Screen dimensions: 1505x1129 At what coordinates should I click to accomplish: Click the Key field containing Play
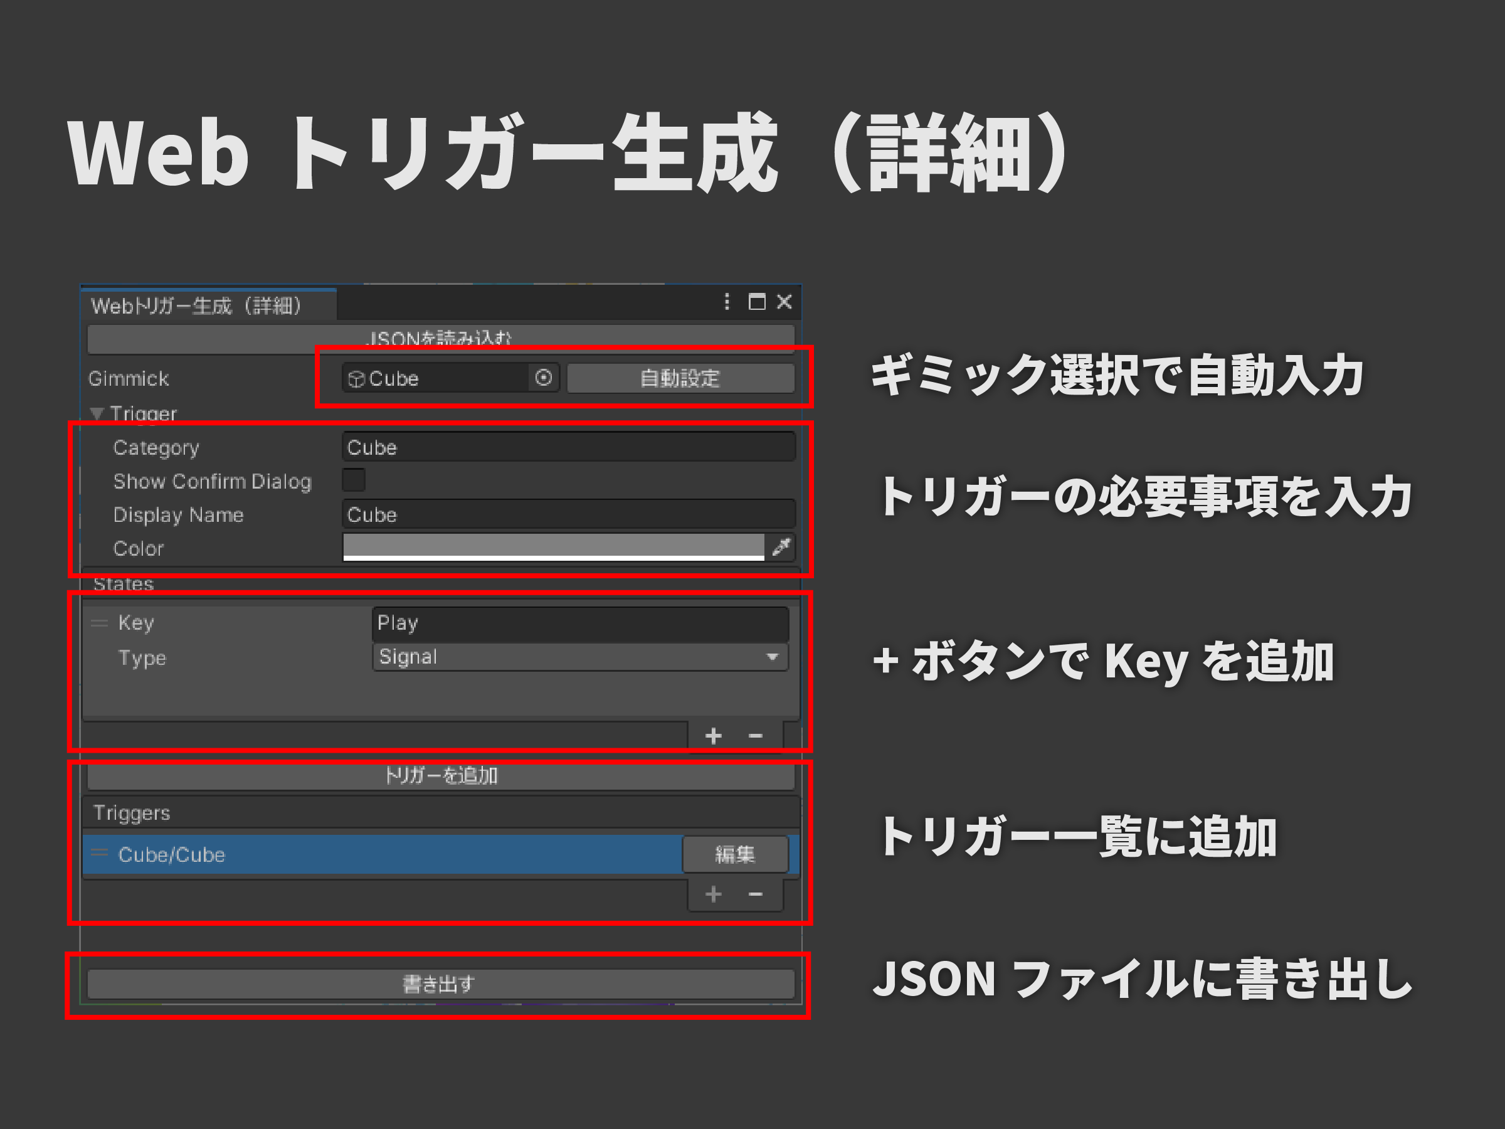580,623
